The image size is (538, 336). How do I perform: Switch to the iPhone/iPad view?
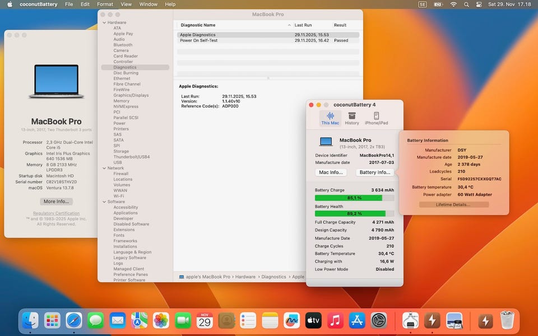coord(376,119)
